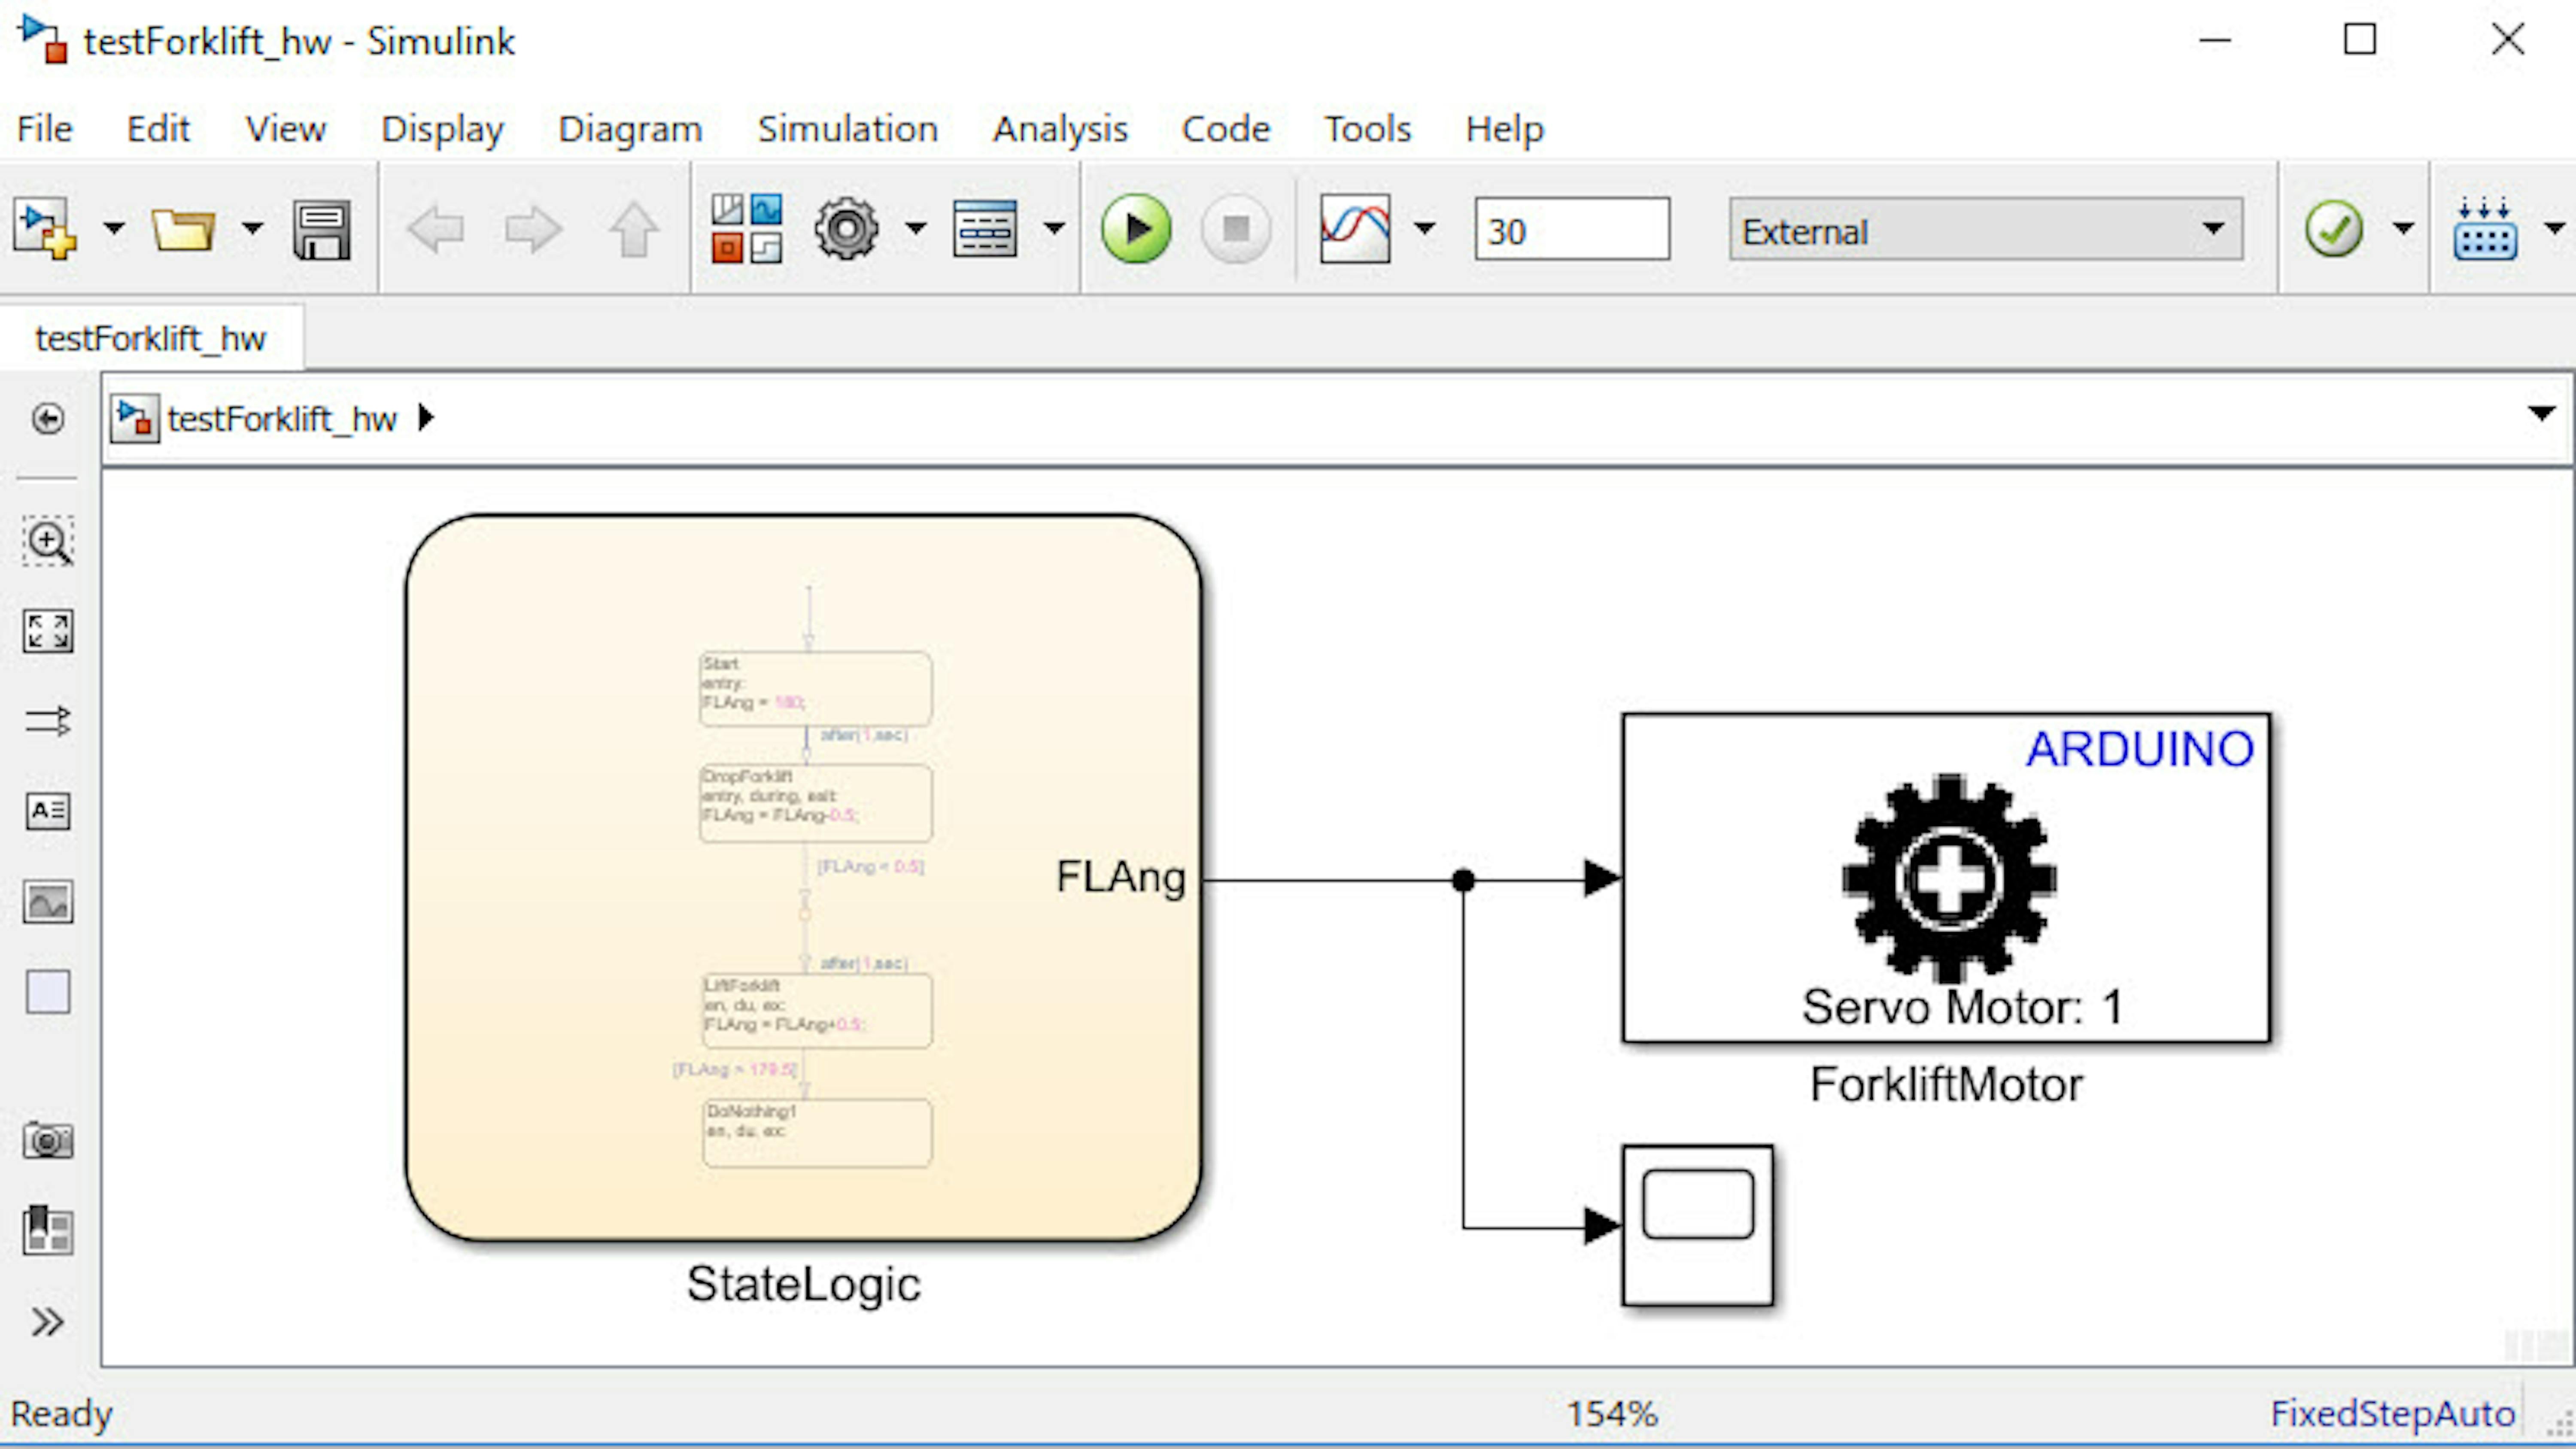Screen dimensions: 2576x1449
Task: Expand the Model Advisor dropdown arrow
Action: coord(2403,229)
